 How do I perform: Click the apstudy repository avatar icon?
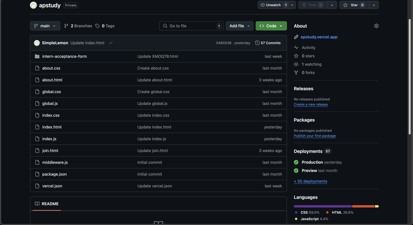point(33,5)
